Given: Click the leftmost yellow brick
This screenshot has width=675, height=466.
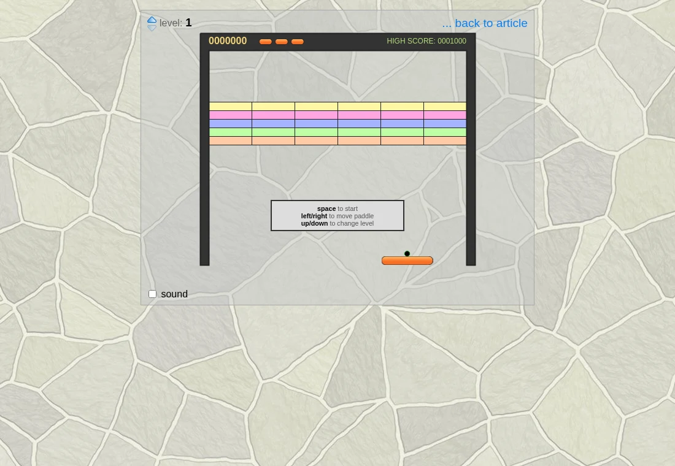Looking at the screenshot, I should pos(230,106).
